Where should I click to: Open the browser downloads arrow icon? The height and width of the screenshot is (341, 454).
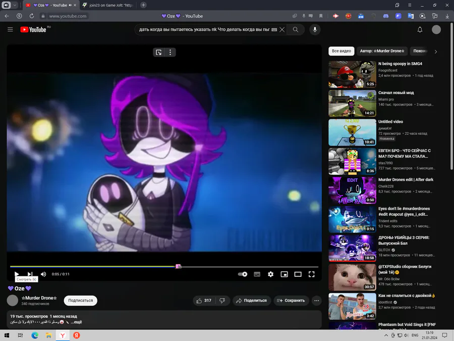click(447, 16)
